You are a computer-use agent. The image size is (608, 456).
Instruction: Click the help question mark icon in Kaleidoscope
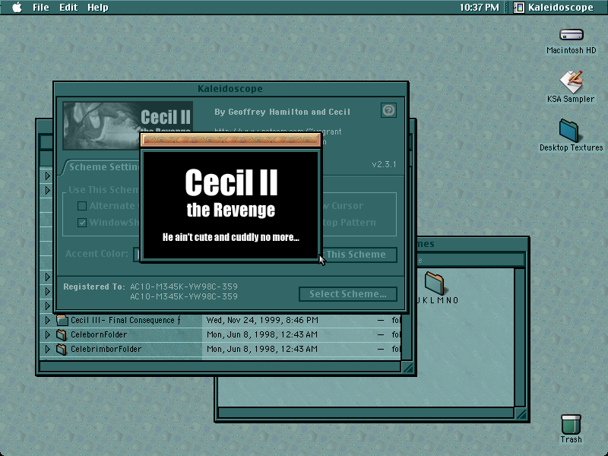click(388, 110)
